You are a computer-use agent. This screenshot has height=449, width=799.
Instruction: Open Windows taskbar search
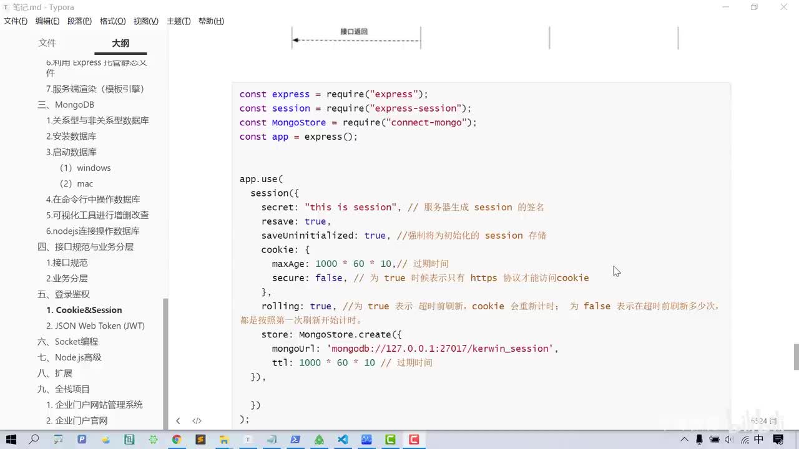(34, 440)
